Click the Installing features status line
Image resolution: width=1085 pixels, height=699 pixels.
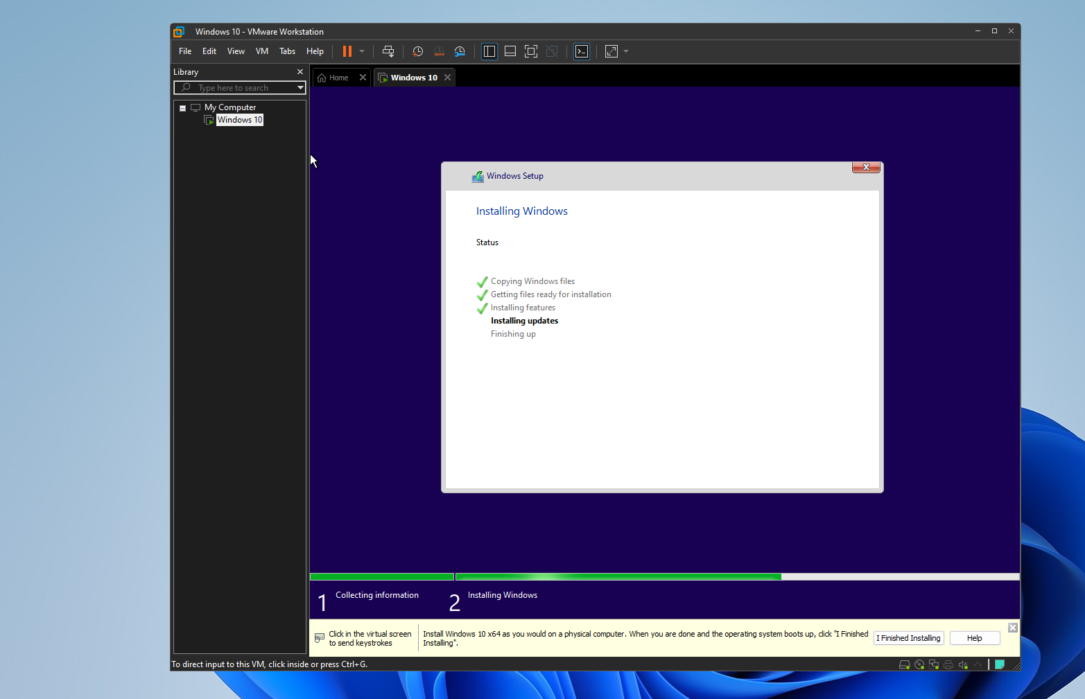click(523, 308)
